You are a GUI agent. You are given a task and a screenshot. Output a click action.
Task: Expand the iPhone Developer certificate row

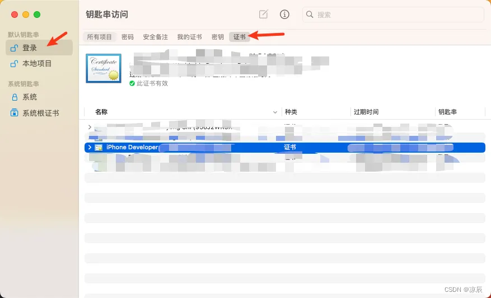(90, 147)
